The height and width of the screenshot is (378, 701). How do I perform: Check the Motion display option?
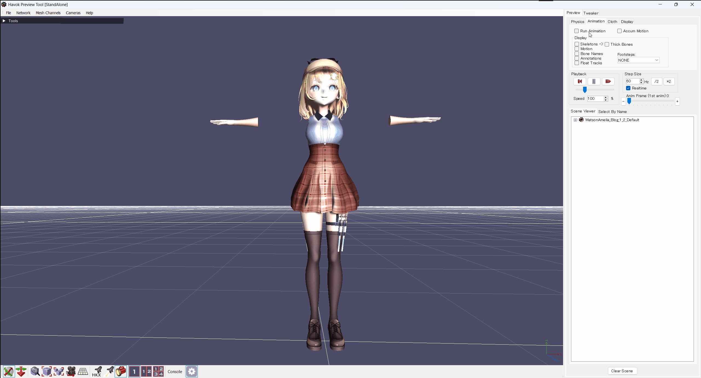(577, 49)
